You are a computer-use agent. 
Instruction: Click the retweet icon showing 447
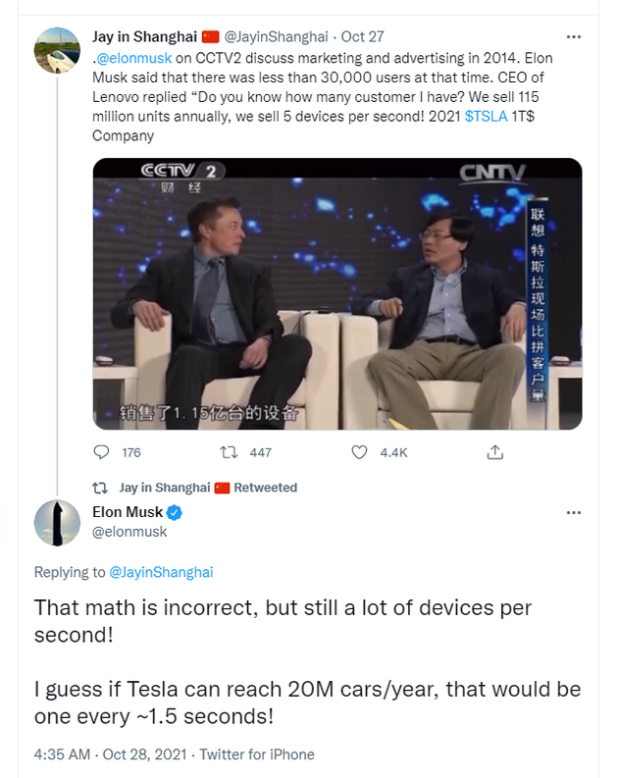click(229, 452)
